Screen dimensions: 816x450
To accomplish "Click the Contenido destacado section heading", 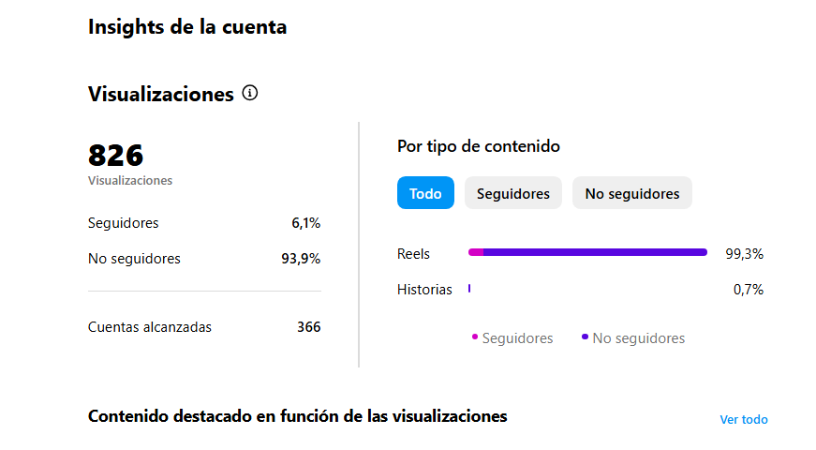I will [x=297, y=416].
